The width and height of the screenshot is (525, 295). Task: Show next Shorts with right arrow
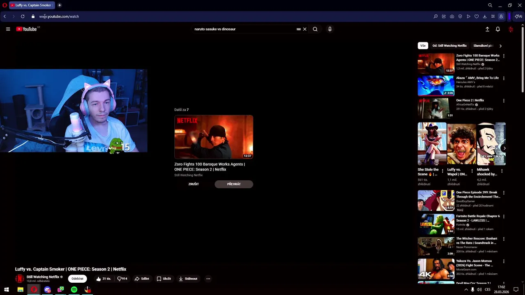pos(504,148)
